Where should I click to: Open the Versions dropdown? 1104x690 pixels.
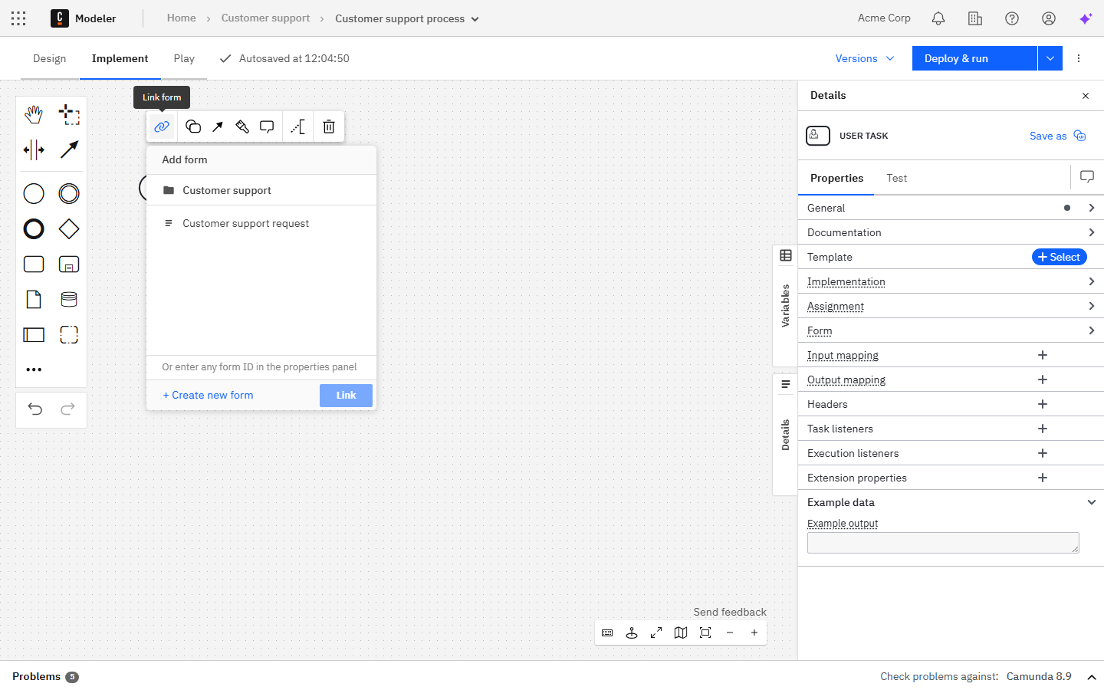865,58
